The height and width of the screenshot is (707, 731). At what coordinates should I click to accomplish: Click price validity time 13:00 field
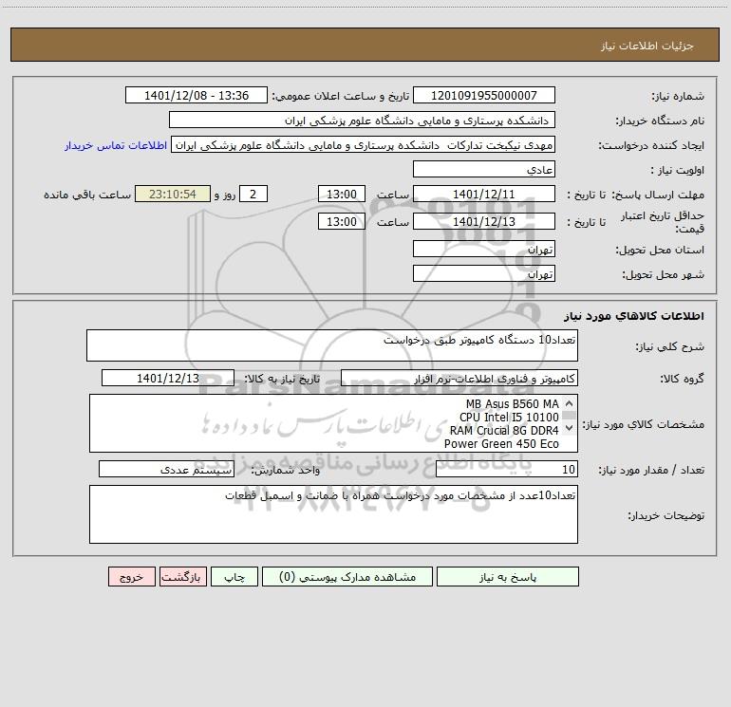point(341,221)
